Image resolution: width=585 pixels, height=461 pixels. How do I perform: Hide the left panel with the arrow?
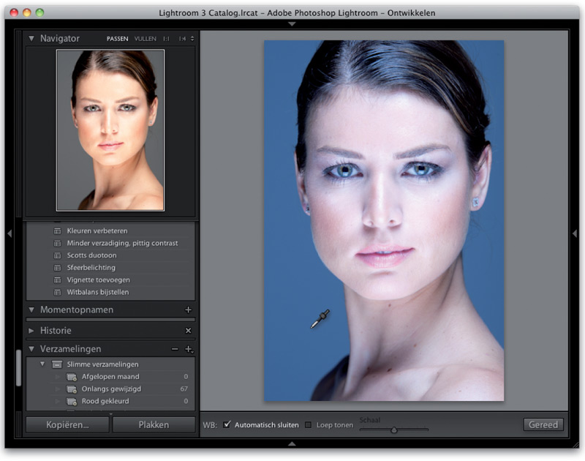10,233
